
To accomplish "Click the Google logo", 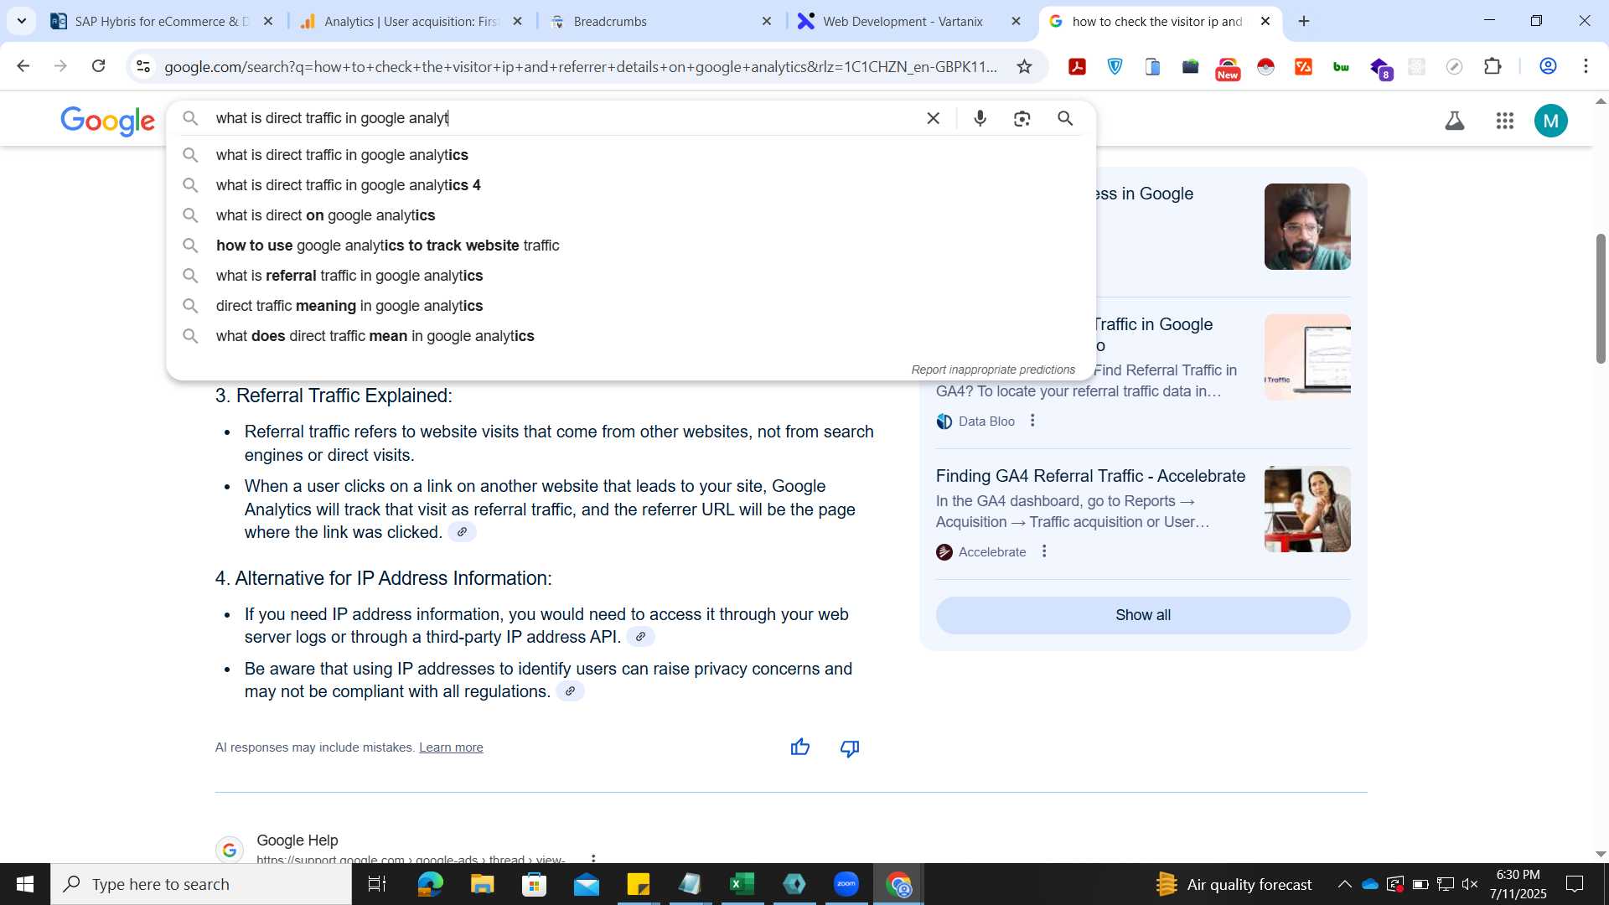I will pos(107,122).
